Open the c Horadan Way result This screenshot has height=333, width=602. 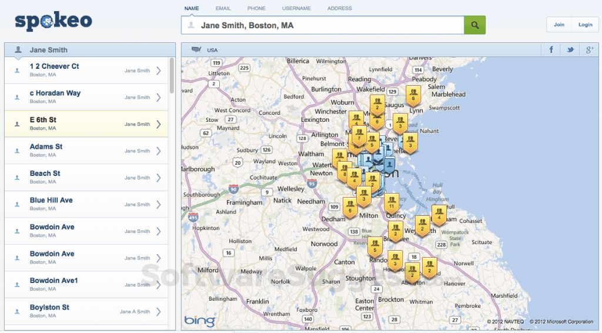click(x=86, y=98)
